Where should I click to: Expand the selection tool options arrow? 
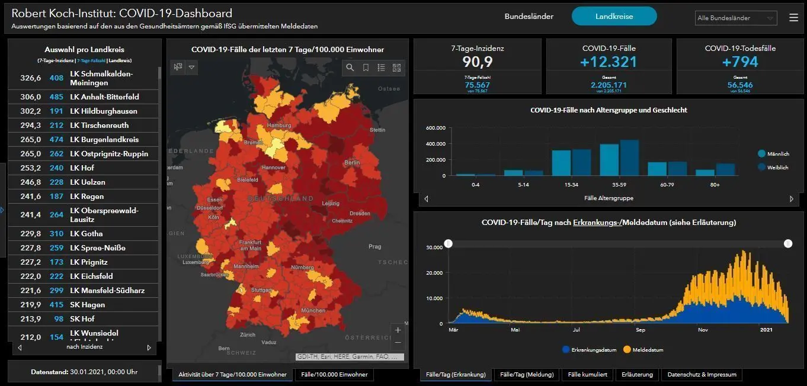tap(191, 67)
